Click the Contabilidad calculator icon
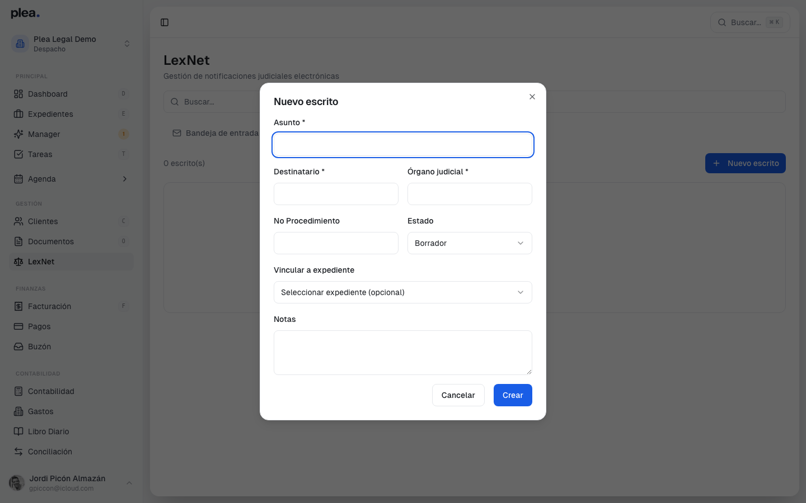The image size is (806, 503). [x=18, y=391]
